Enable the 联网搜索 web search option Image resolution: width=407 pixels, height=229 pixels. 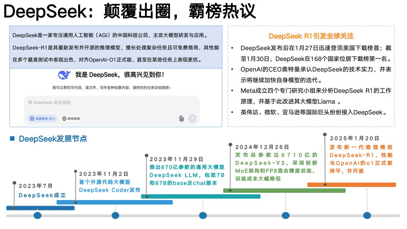tap(71, 119)
